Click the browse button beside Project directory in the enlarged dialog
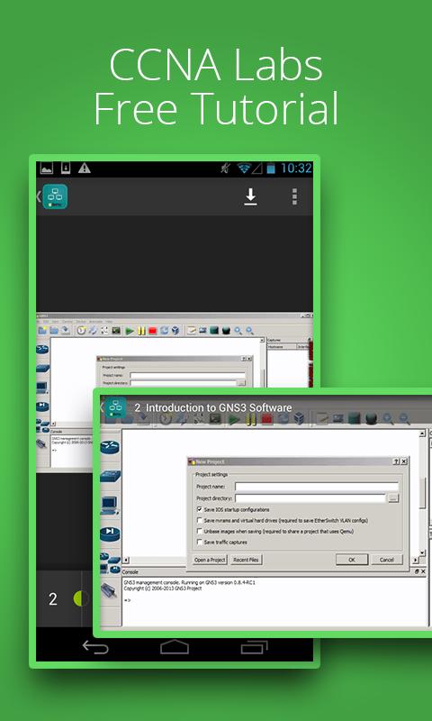 [x=393, y=498]
